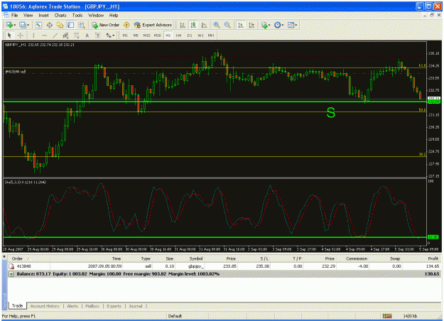This screenshot has width=444, height=321.
Task: Expand the Profiles dropdown arrow
Action: (x=28, y=25)
